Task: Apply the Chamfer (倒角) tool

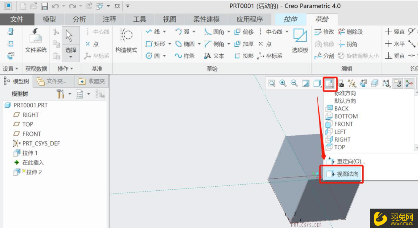Action: click(215, 44)
